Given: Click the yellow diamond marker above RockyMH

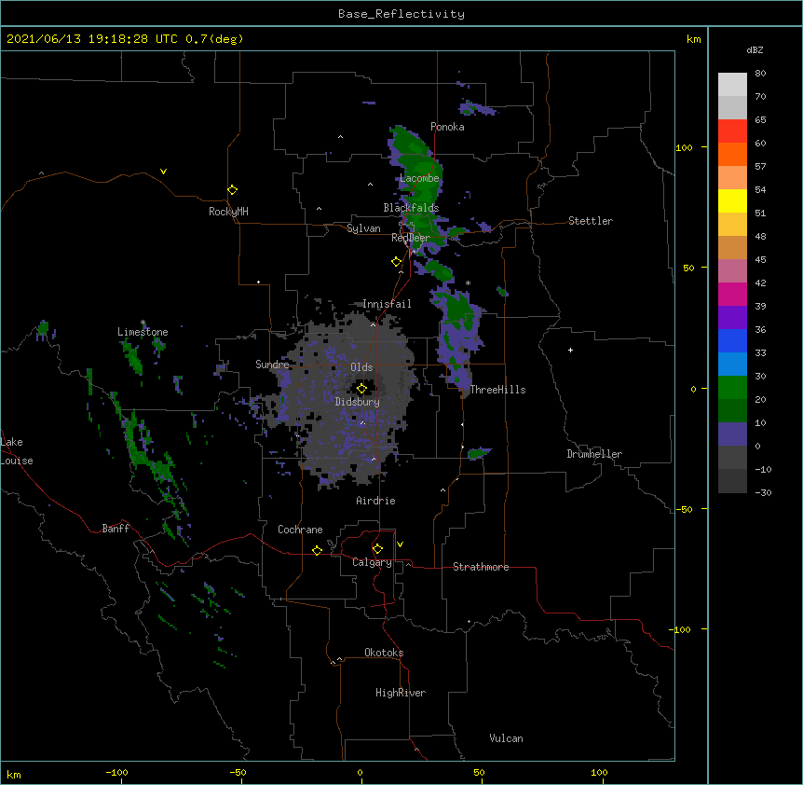Looking at the screenshot, I should coord(232,189).
